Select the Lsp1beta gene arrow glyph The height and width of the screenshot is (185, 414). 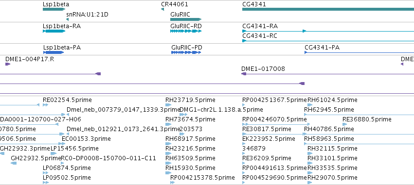(x=54, y=9)
